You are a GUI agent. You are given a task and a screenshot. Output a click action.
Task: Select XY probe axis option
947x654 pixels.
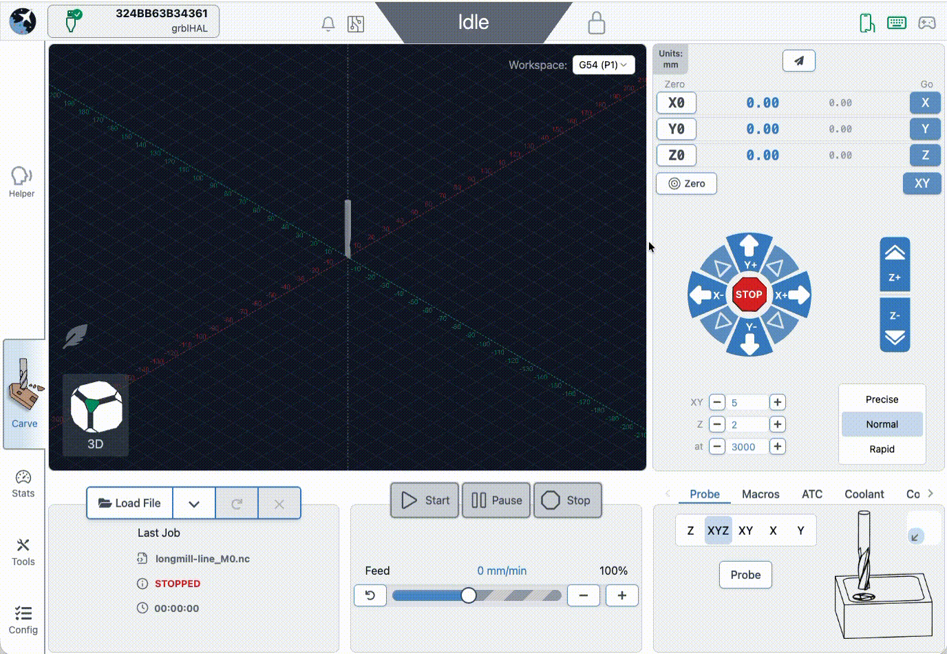[745, 531]
